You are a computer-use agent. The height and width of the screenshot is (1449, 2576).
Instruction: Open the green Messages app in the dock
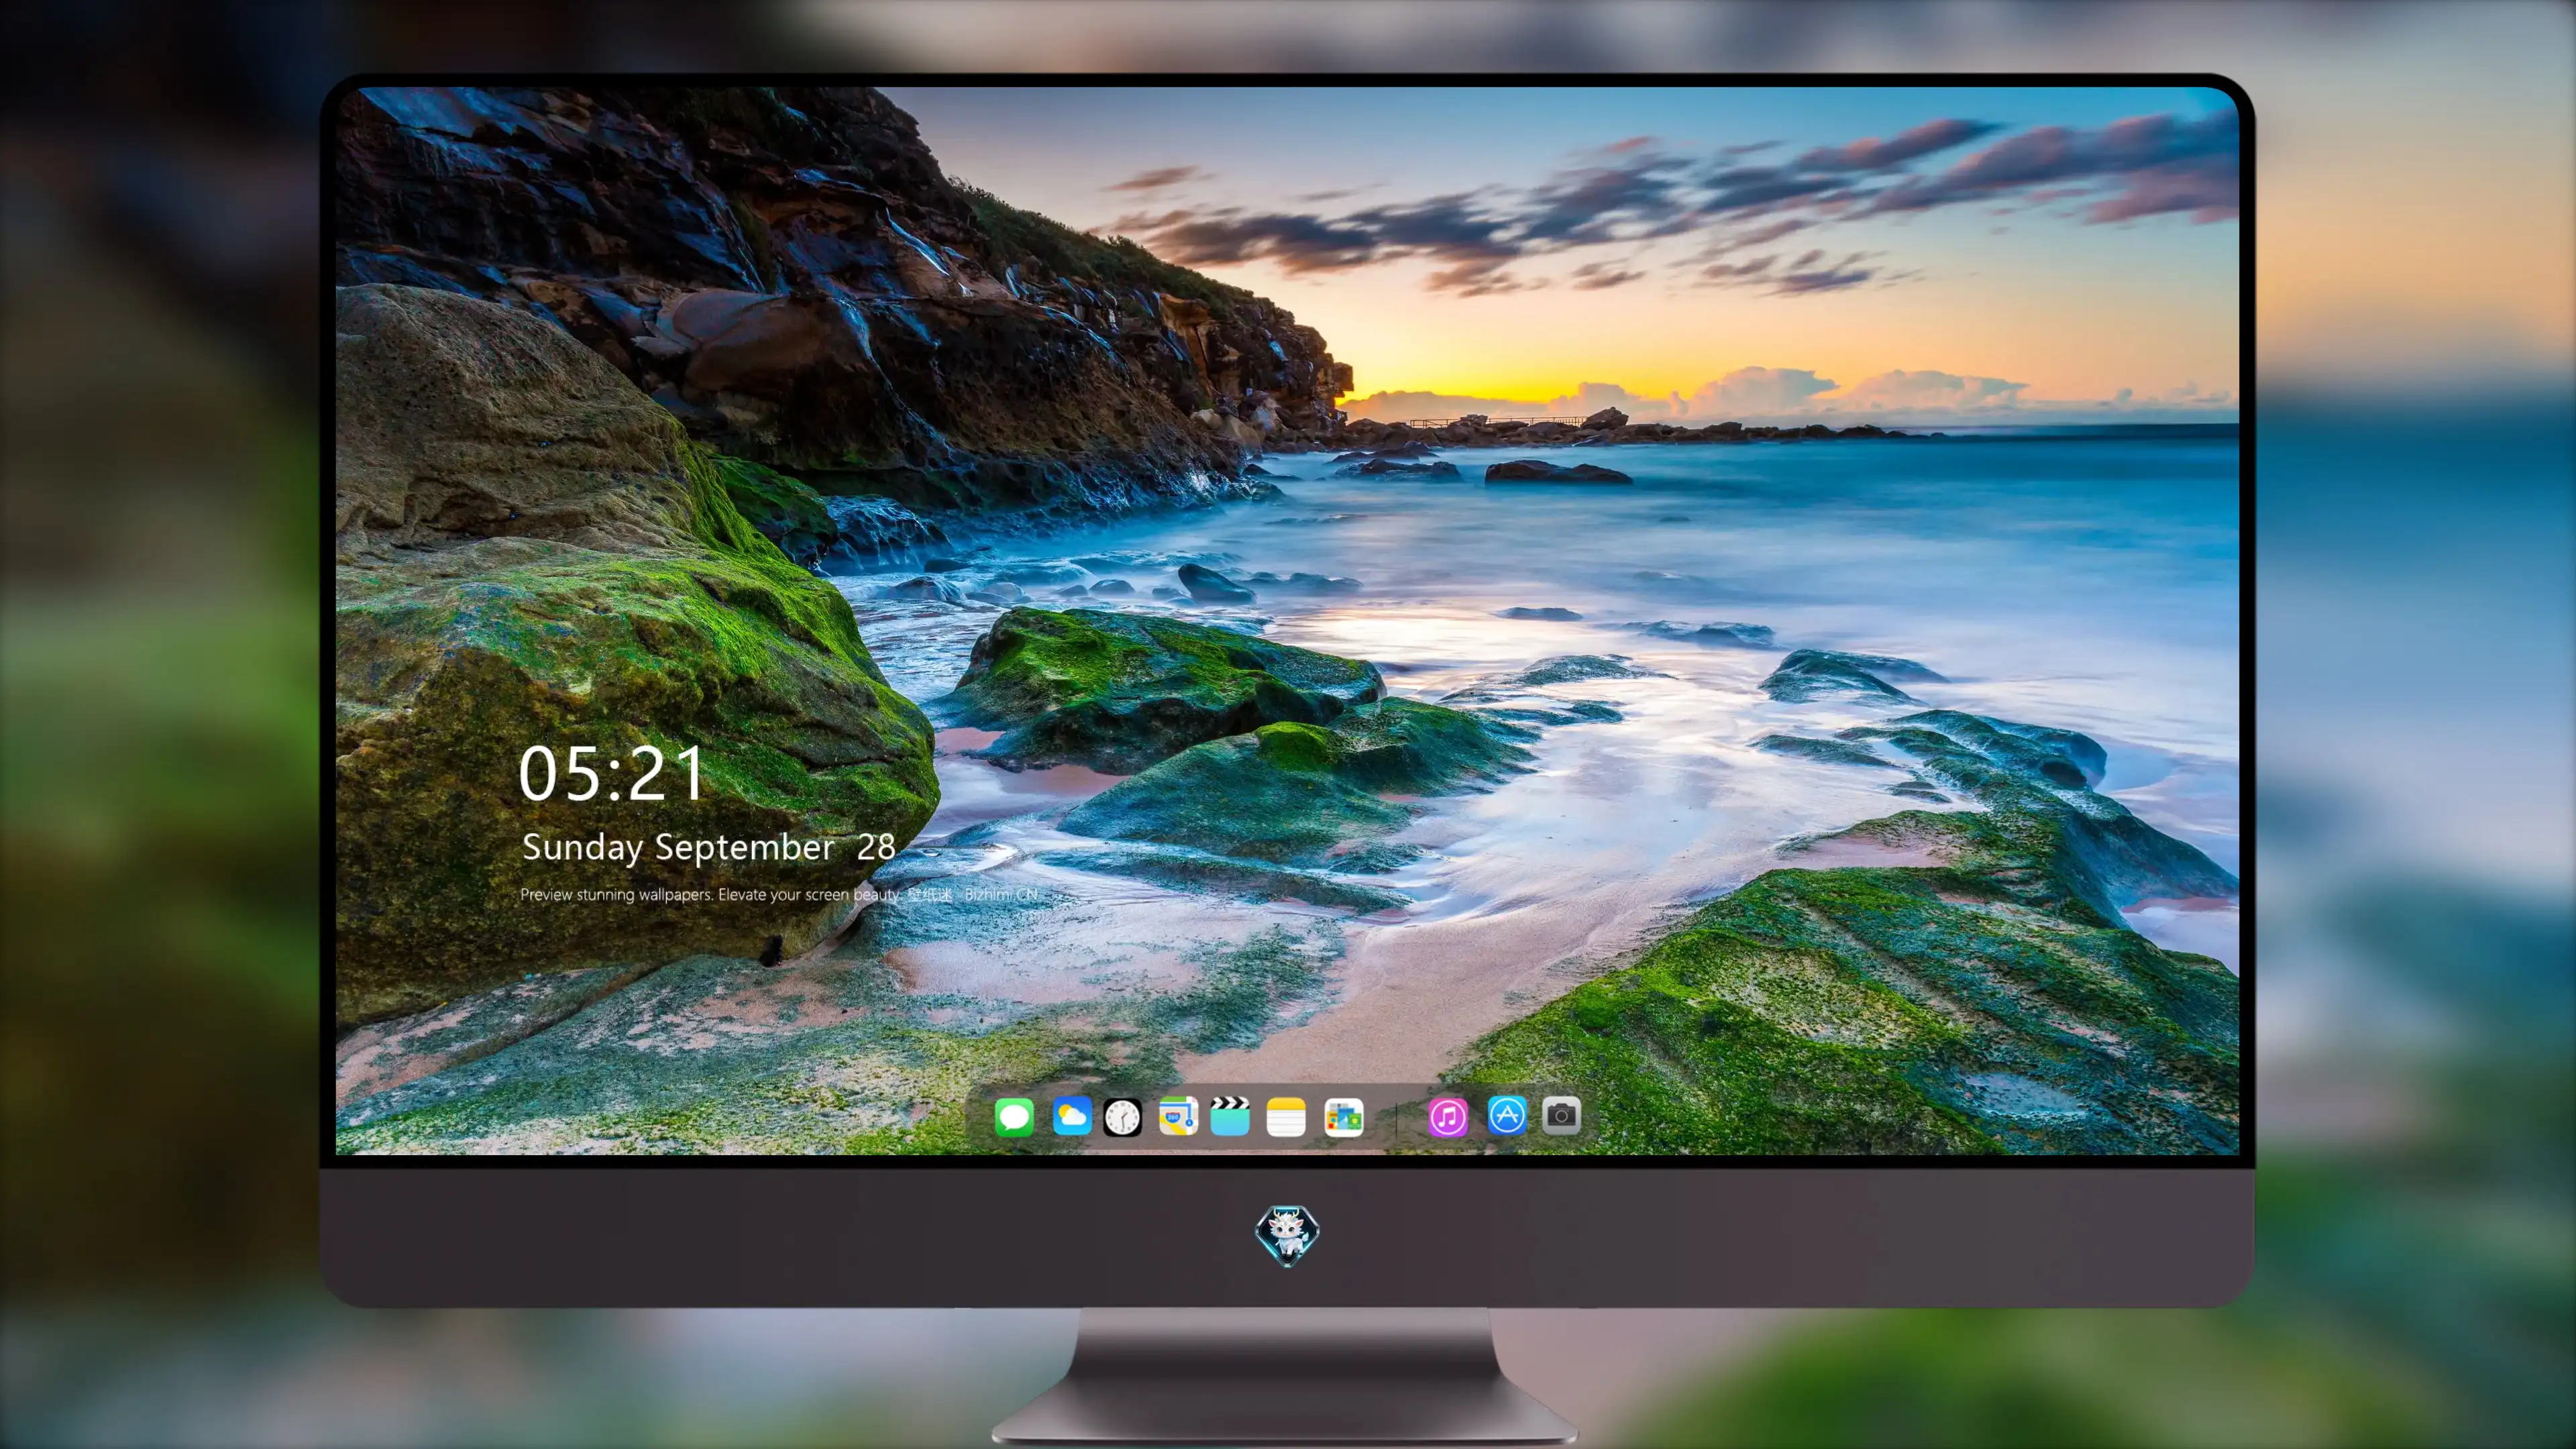click(x=1014, y=1116)
